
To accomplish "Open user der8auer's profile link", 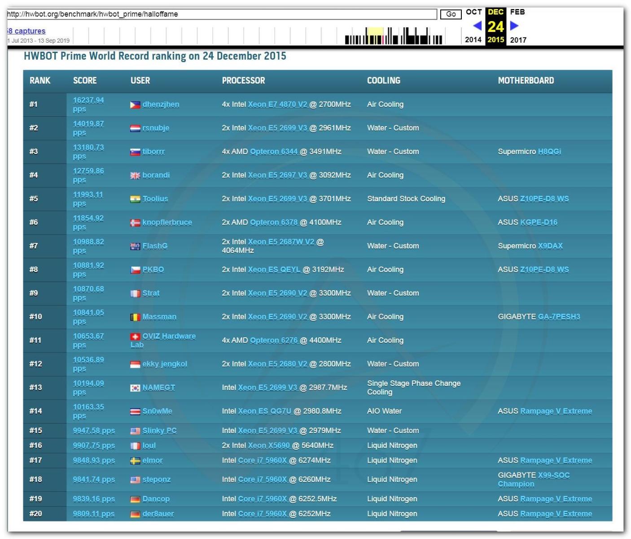I will [158, 514].
